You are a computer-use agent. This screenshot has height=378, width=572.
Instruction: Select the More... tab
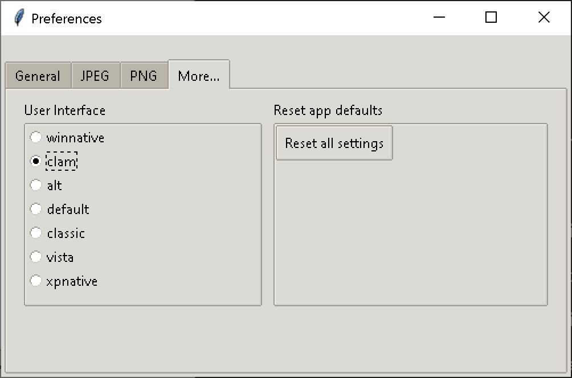pyautogui.click(x=198, y=76)
